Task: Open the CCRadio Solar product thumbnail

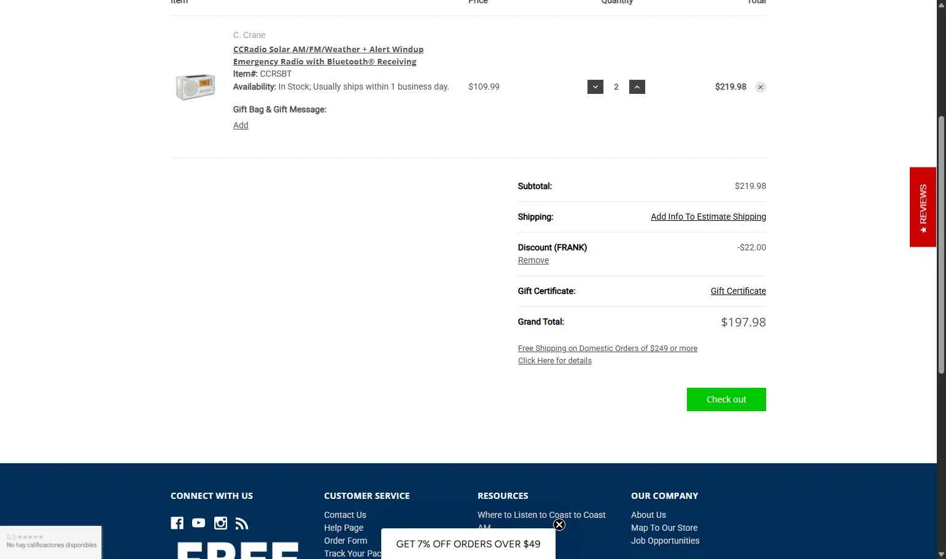Action: (195, 87)
